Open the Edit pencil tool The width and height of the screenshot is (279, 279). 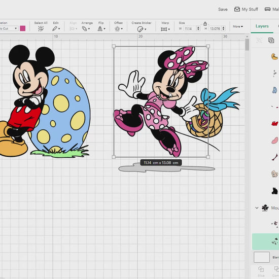55,28
